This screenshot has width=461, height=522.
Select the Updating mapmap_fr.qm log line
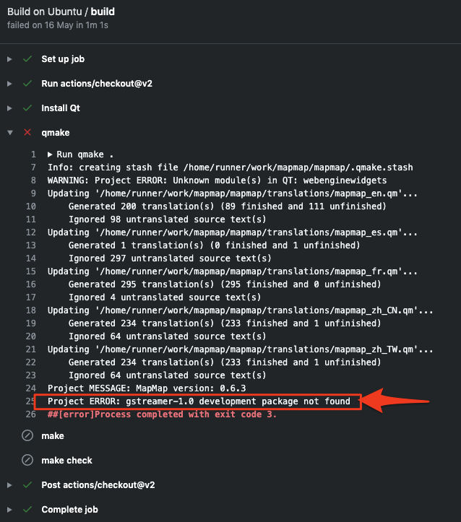coord(233,271)
